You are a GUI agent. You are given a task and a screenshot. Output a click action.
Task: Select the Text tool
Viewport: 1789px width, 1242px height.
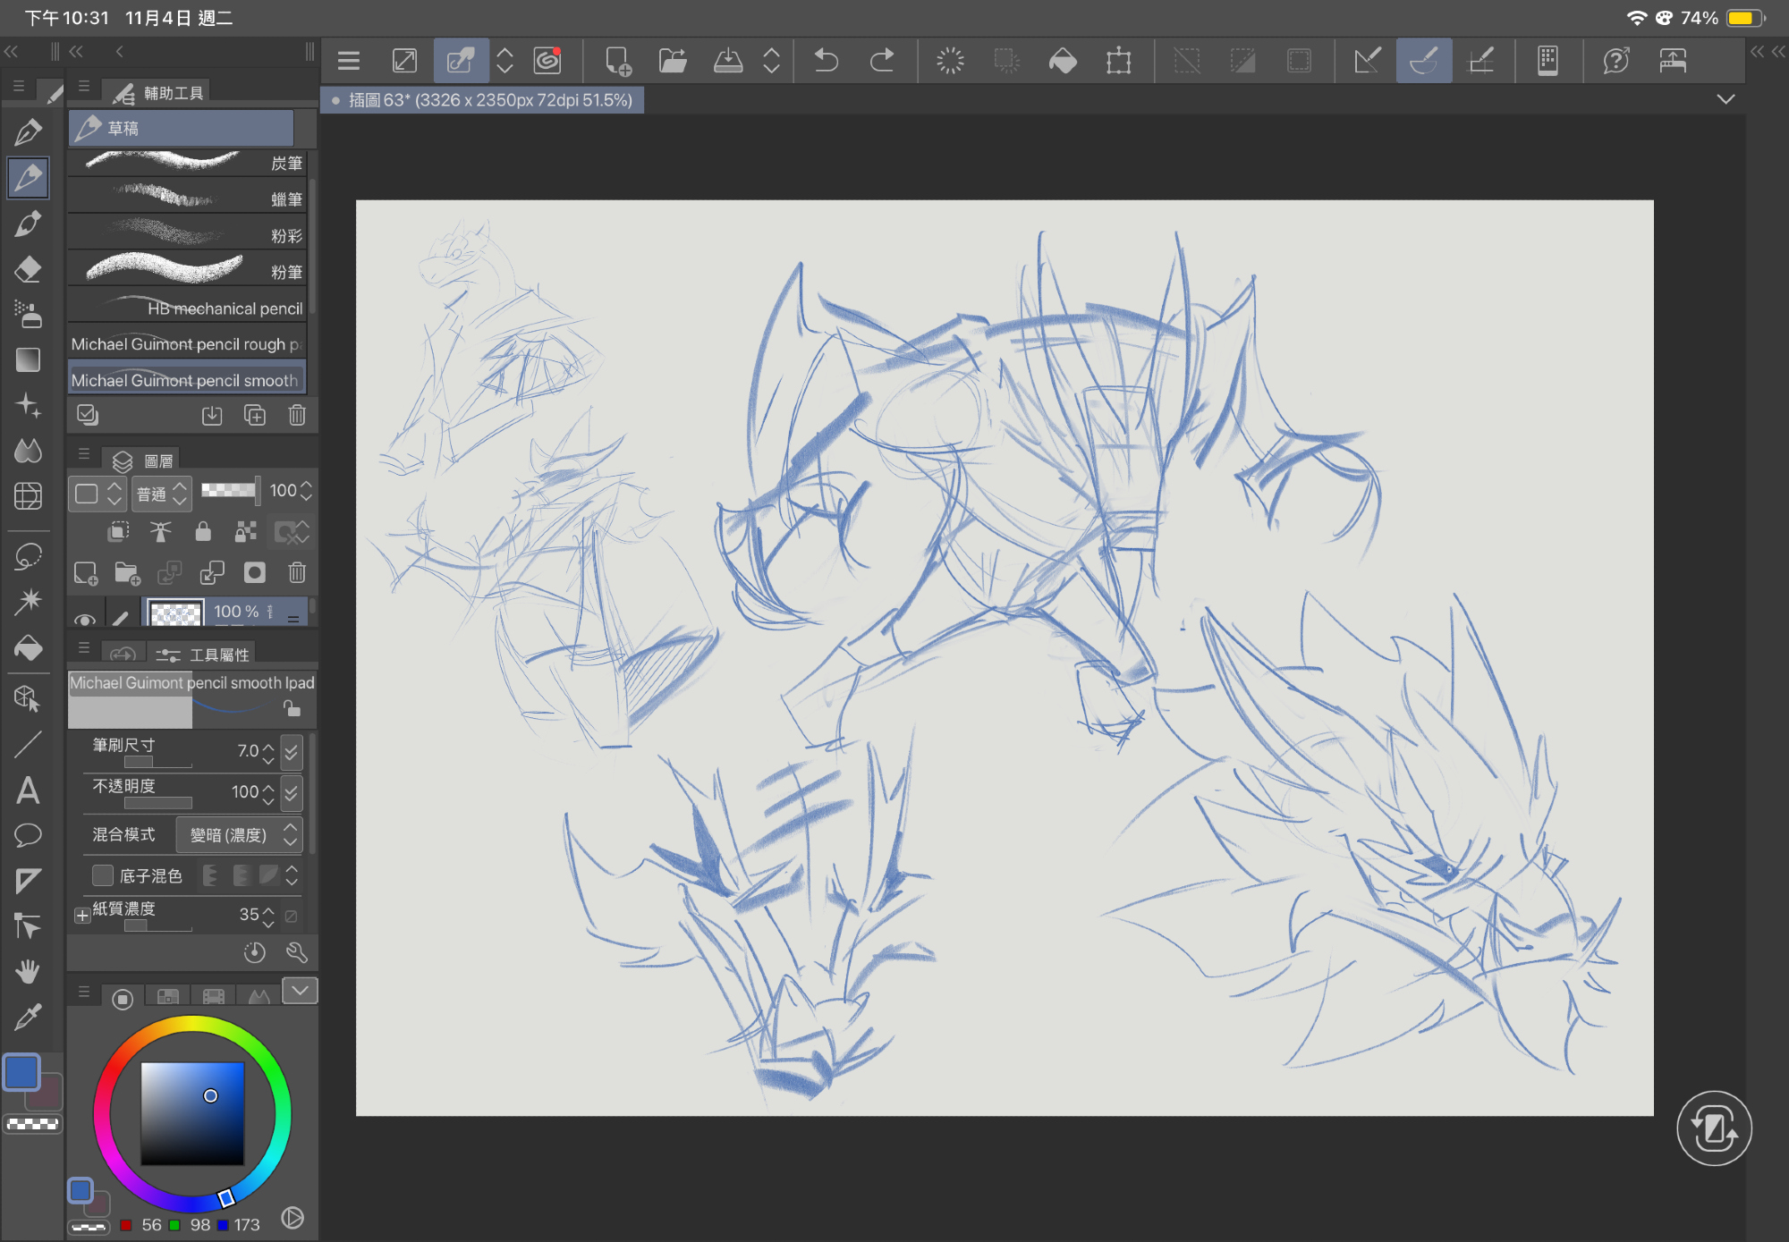tap(28, 790)
